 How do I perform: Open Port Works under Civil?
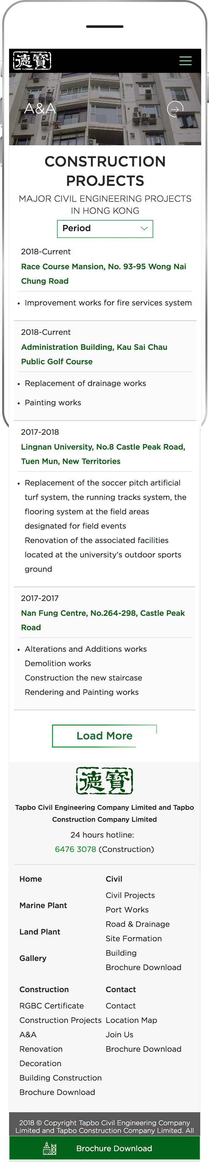(127, 909)
